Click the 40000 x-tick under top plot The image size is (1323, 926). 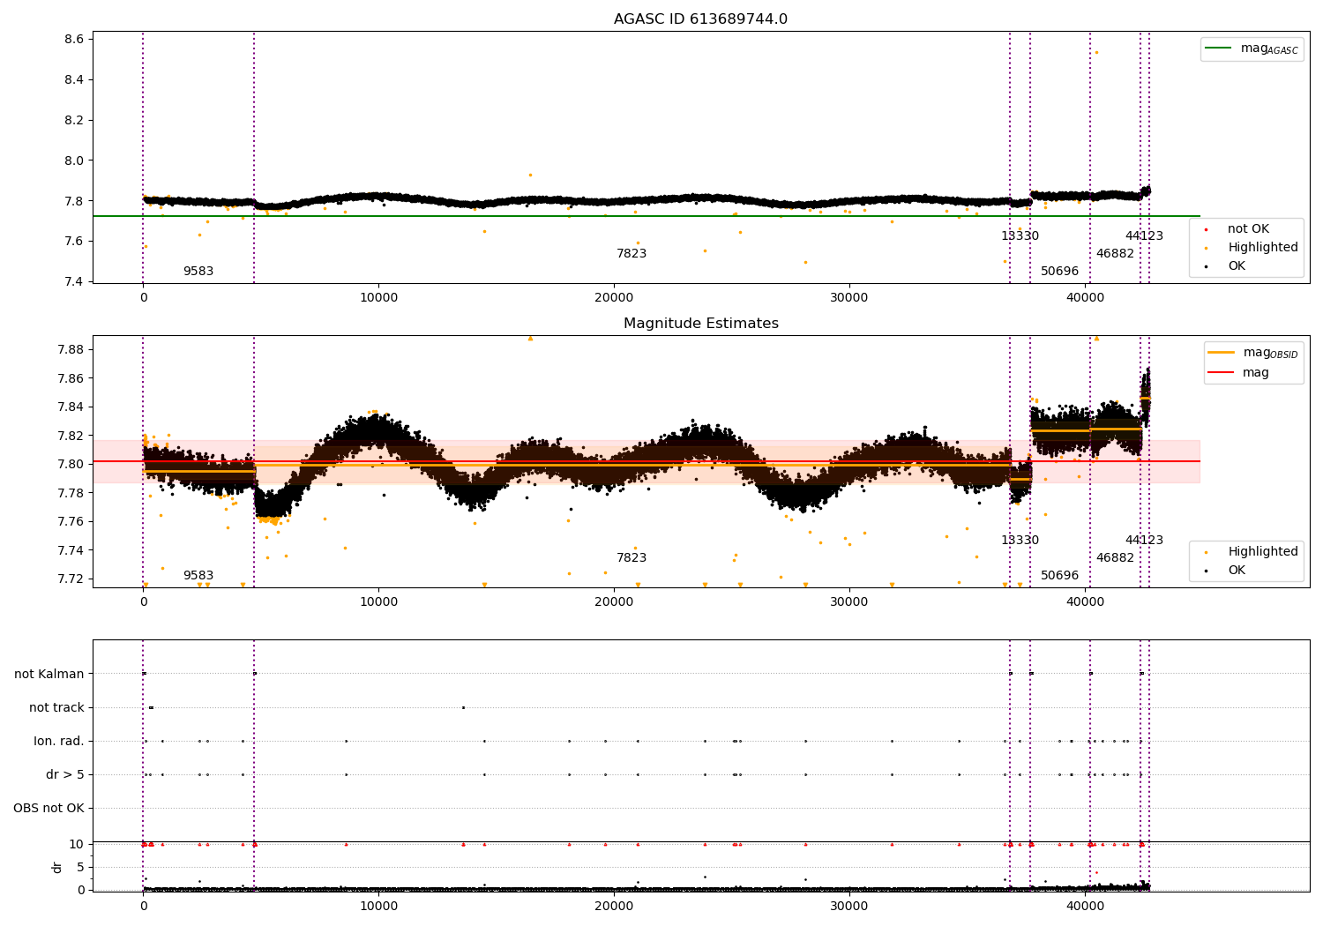click(x=1085, y=298)
